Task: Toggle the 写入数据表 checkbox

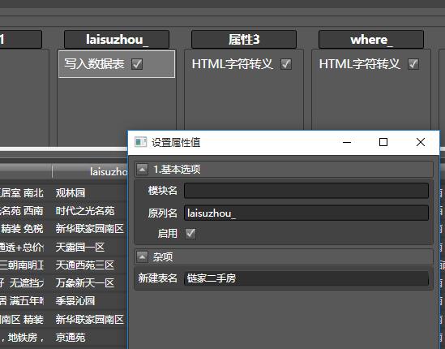Action: pos(137,64)
